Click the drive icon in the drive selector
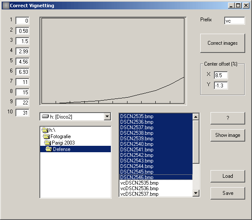This screenshot has height=220, width=252. pyautogui.click(x=45, y=116)
